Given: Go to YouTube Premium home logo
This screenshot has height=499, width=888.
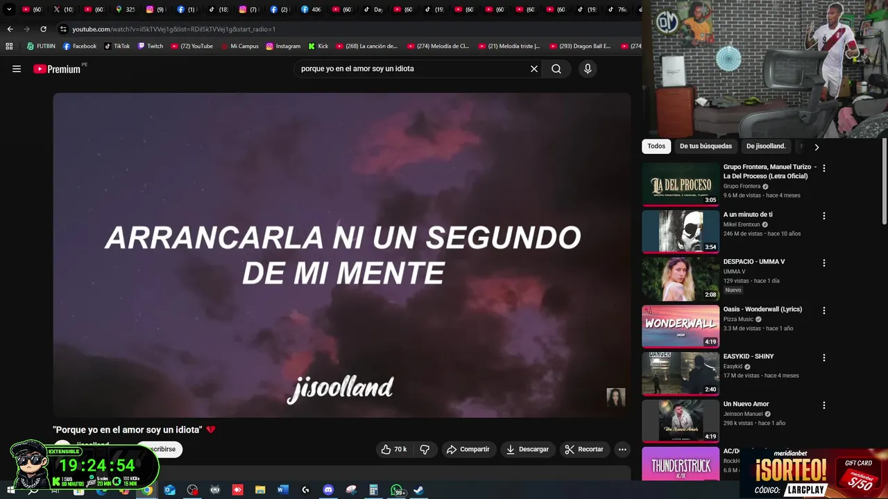Looking at the screenshot, I should [57, 69].
